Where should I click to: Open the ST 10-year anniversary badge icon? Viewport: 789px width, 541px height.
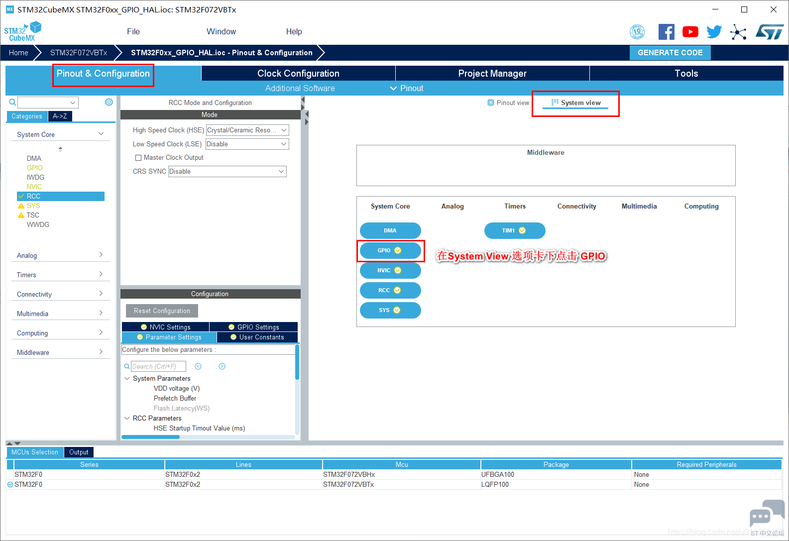(x=637, y=32)
